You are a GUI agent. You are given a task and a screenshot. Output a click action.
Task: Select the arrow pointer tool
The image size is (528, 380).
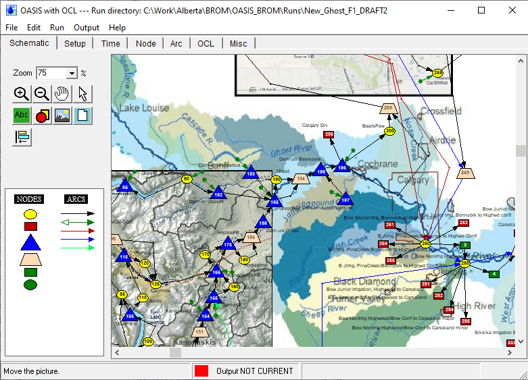pos(82,94)
